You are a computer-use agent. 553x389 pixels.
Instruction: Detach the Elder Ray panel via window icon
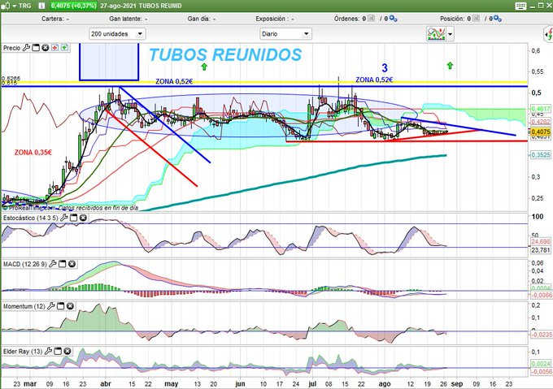[x=58, y=351]
